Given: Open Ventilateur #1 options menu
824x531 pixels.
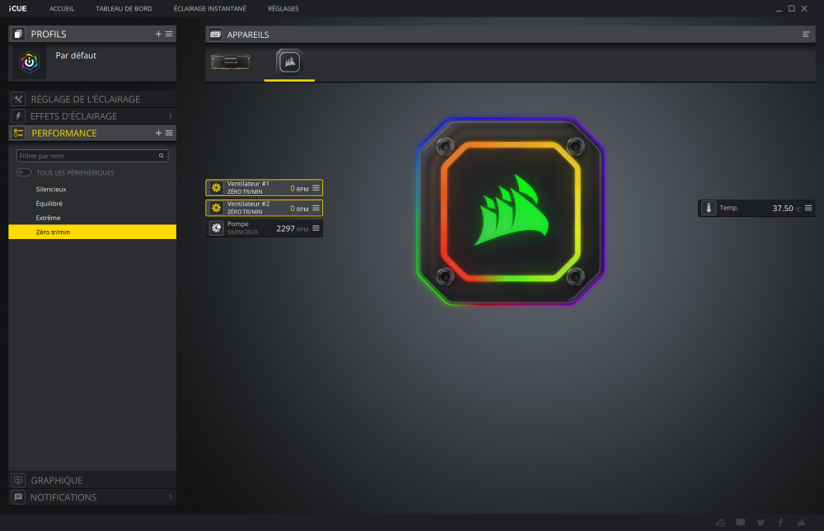Looking at the screenshot, I should click(x=316, y=188).
